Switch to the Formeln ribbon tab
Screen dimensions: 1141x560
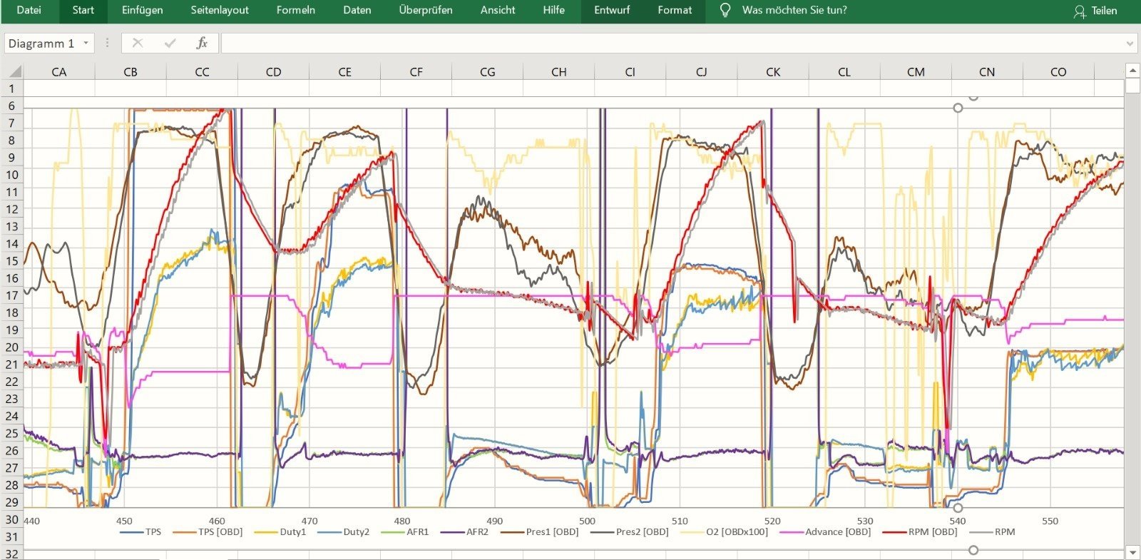pos(295,10)
